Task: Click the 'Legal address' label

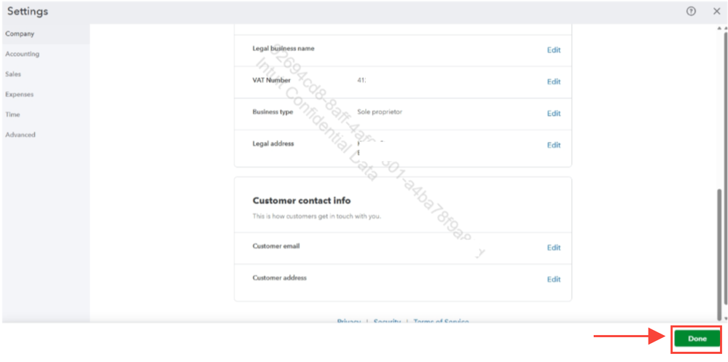Action: (273, 143)
